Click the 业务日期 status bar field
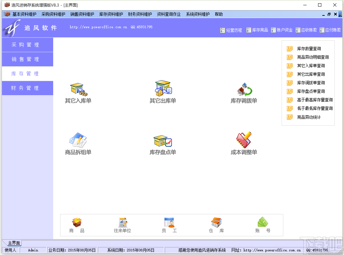Viewport: 344px width, 255px height. [72, 250]
